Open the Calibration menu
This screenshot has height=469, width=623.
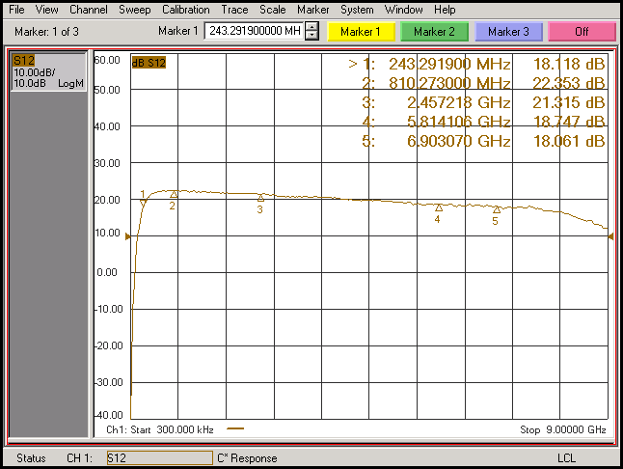pyautogui.click(x=185, y=10)
